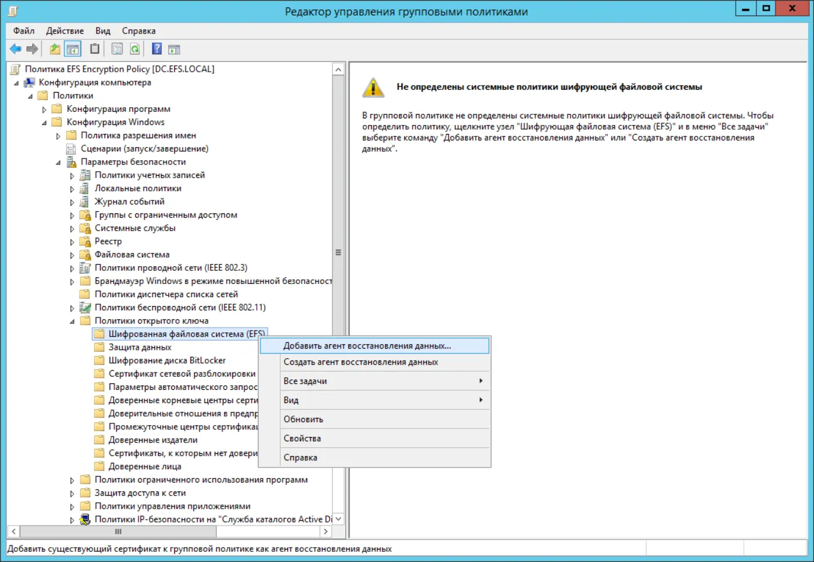Expand the 'Локальные политики' node
The image size is (814, 562).
click(x=72, y=189)
